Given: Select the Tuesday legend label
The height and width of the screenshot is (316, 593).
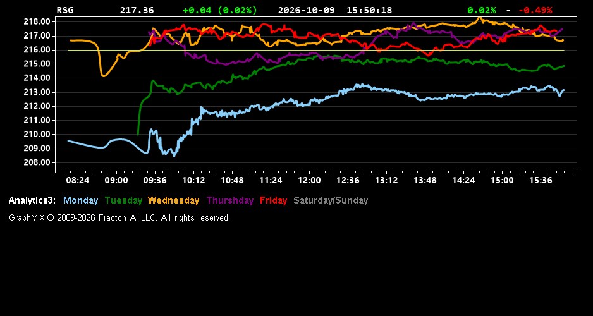Looking at the screenshot, I should 123,200.
